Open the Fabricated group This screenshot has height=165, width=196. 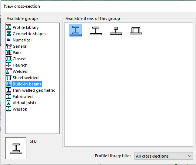(x=23, y=97)
